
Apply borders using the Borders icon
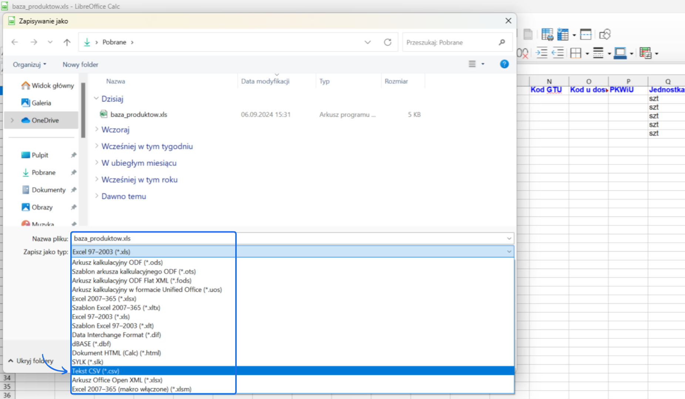tap(576, 53)
